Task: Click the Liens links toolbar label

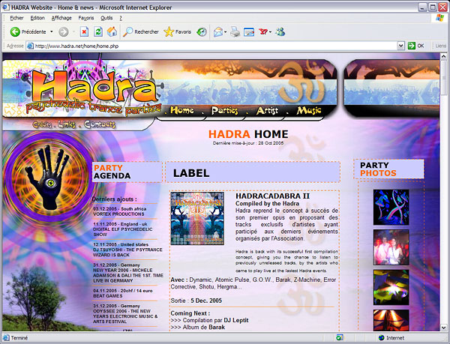Action: (440, 46)
